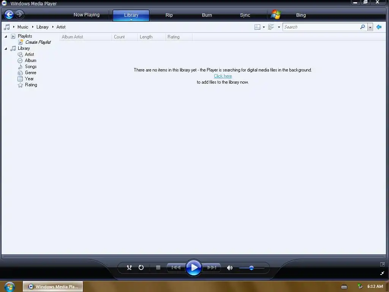The image size is (389, 292).
Task: Toggle the list pane blue arrow
Action: tap(379, 27)
